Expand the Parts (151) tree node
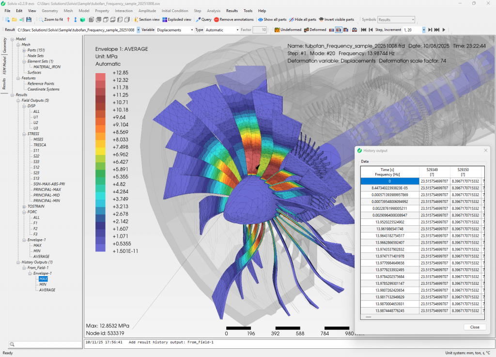The width and height of the screenshot is (496, 357). (x=24, y=50)
